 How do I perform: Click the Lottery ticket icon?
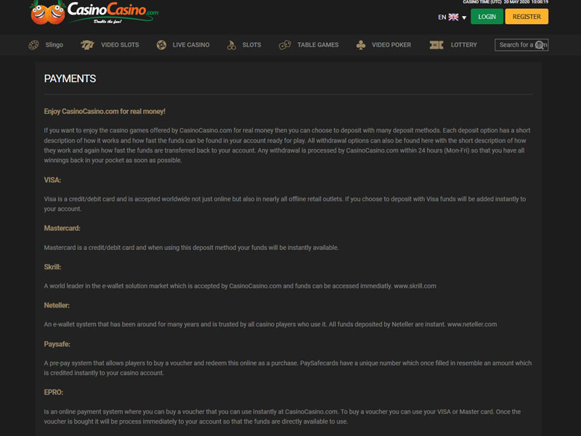click(x=436, y=45)
